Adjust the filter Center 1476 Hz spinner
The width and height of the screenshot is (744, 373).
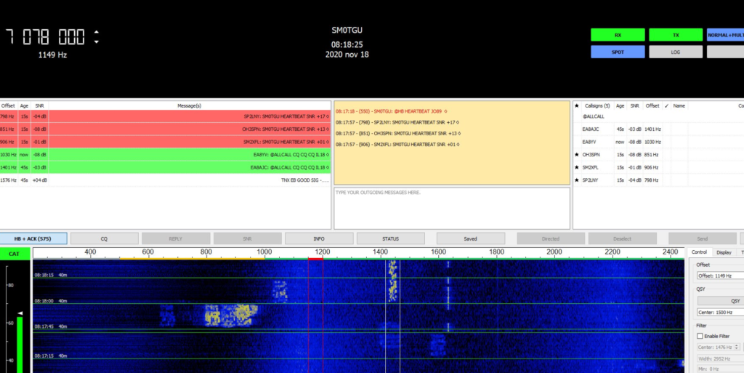click(x=719, y=348)
